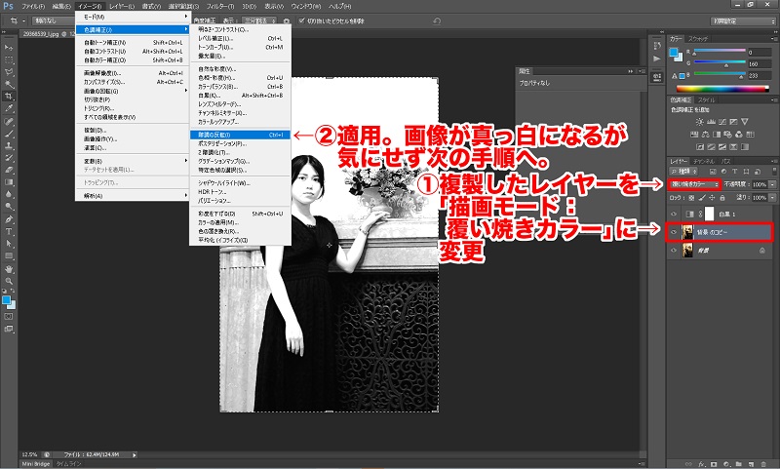
Task: Choose 階調の反転(I) from the adjustments submenu
Action: 240,135
